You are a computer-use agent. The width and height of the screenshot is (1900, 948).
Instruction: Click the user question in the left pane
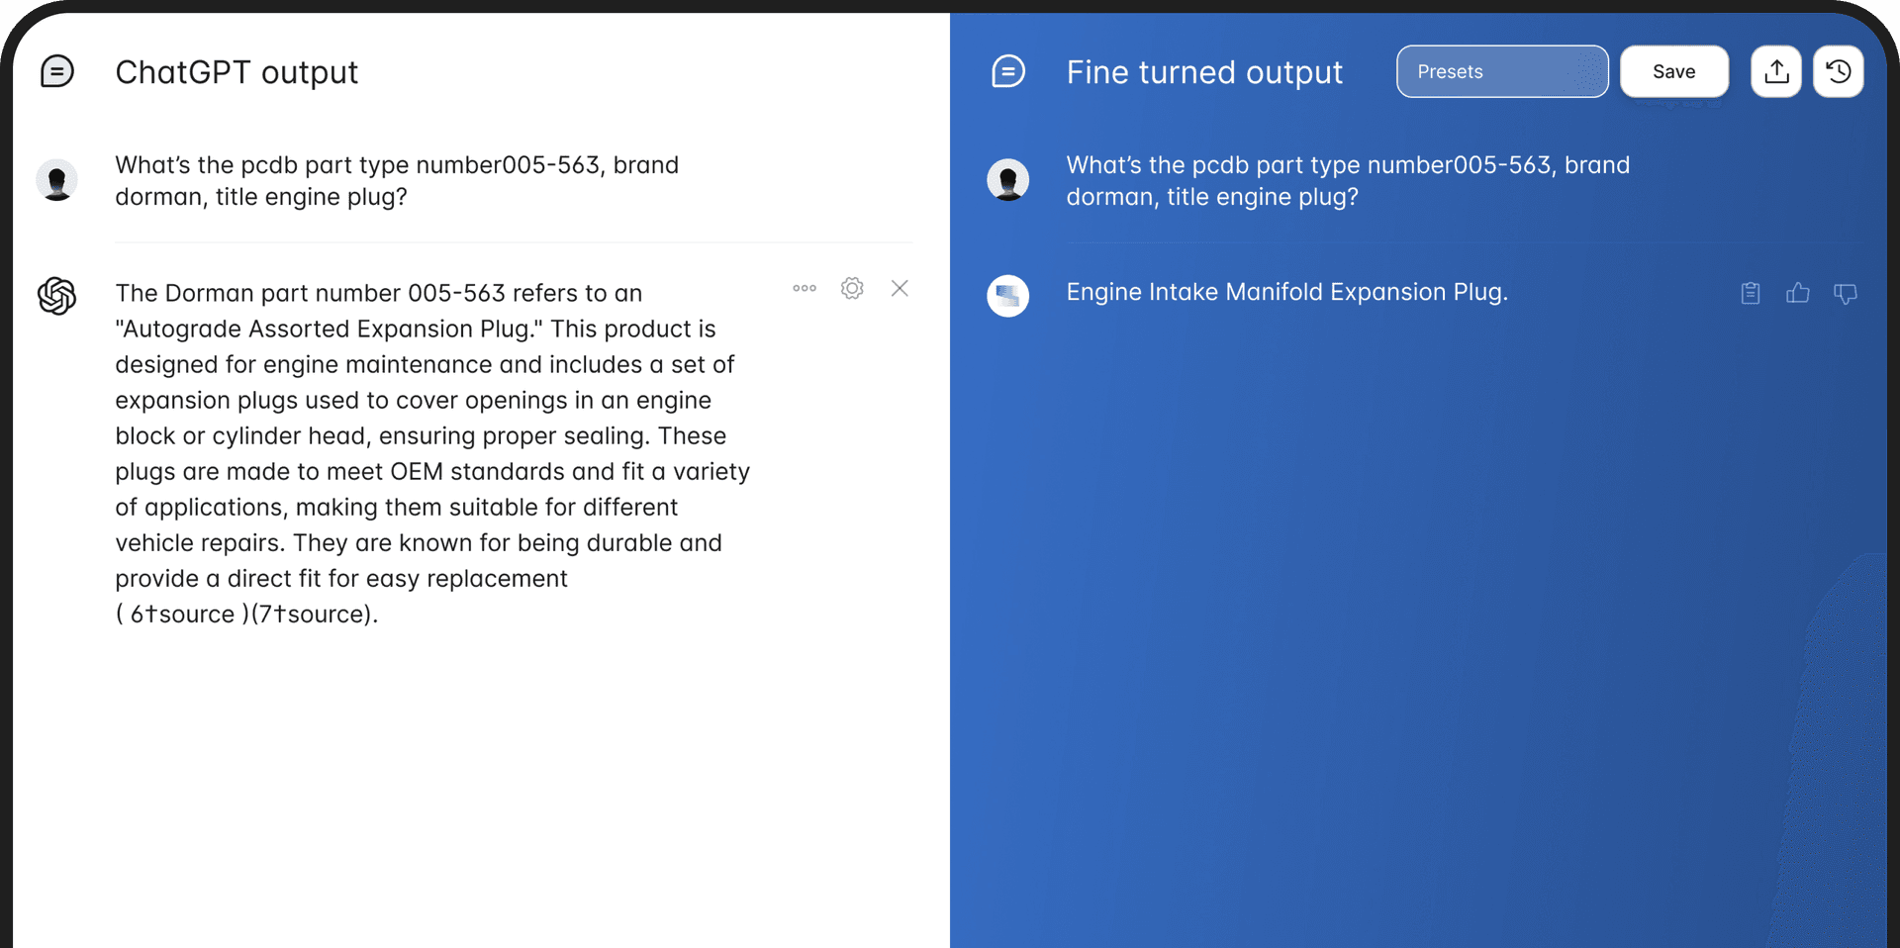coord(397,180)
